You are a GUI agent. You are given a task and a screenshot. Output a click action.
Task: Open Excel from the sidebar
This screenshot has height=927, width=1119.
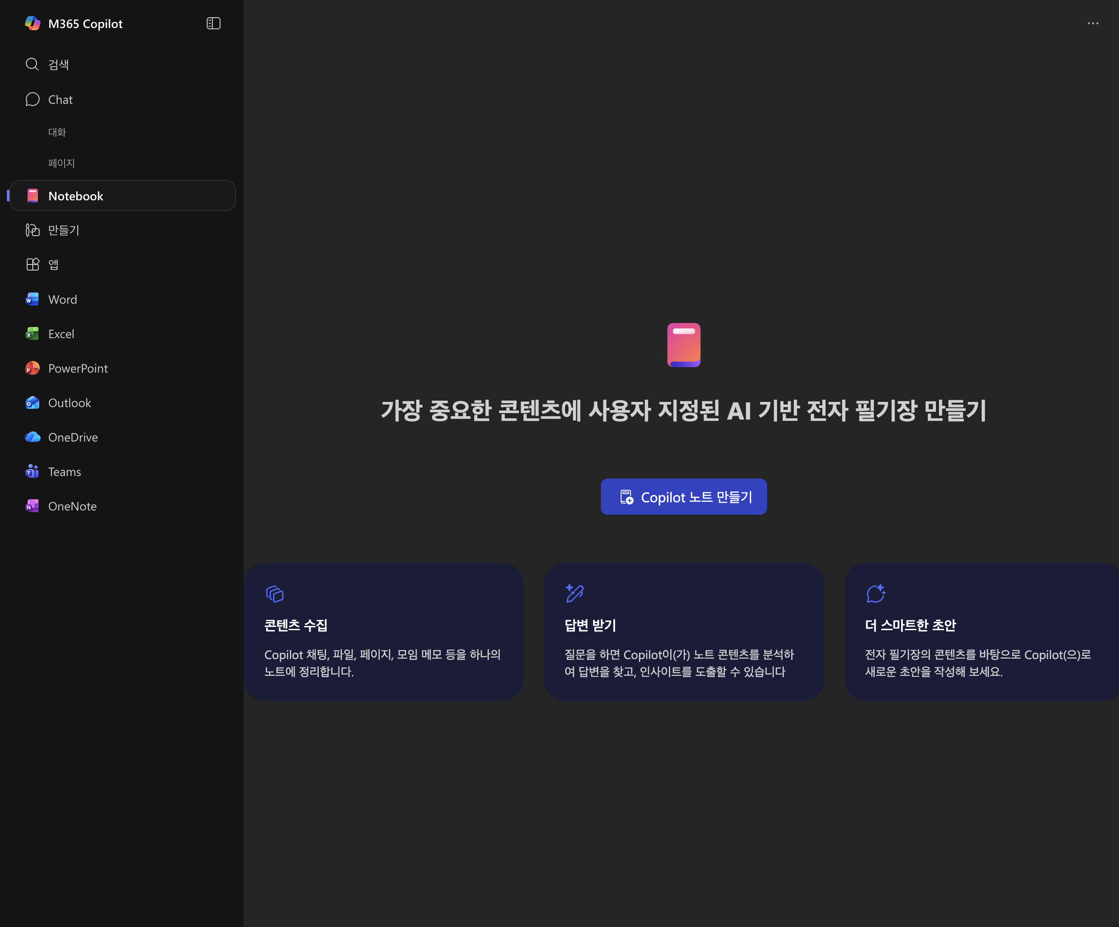point(61,334)
